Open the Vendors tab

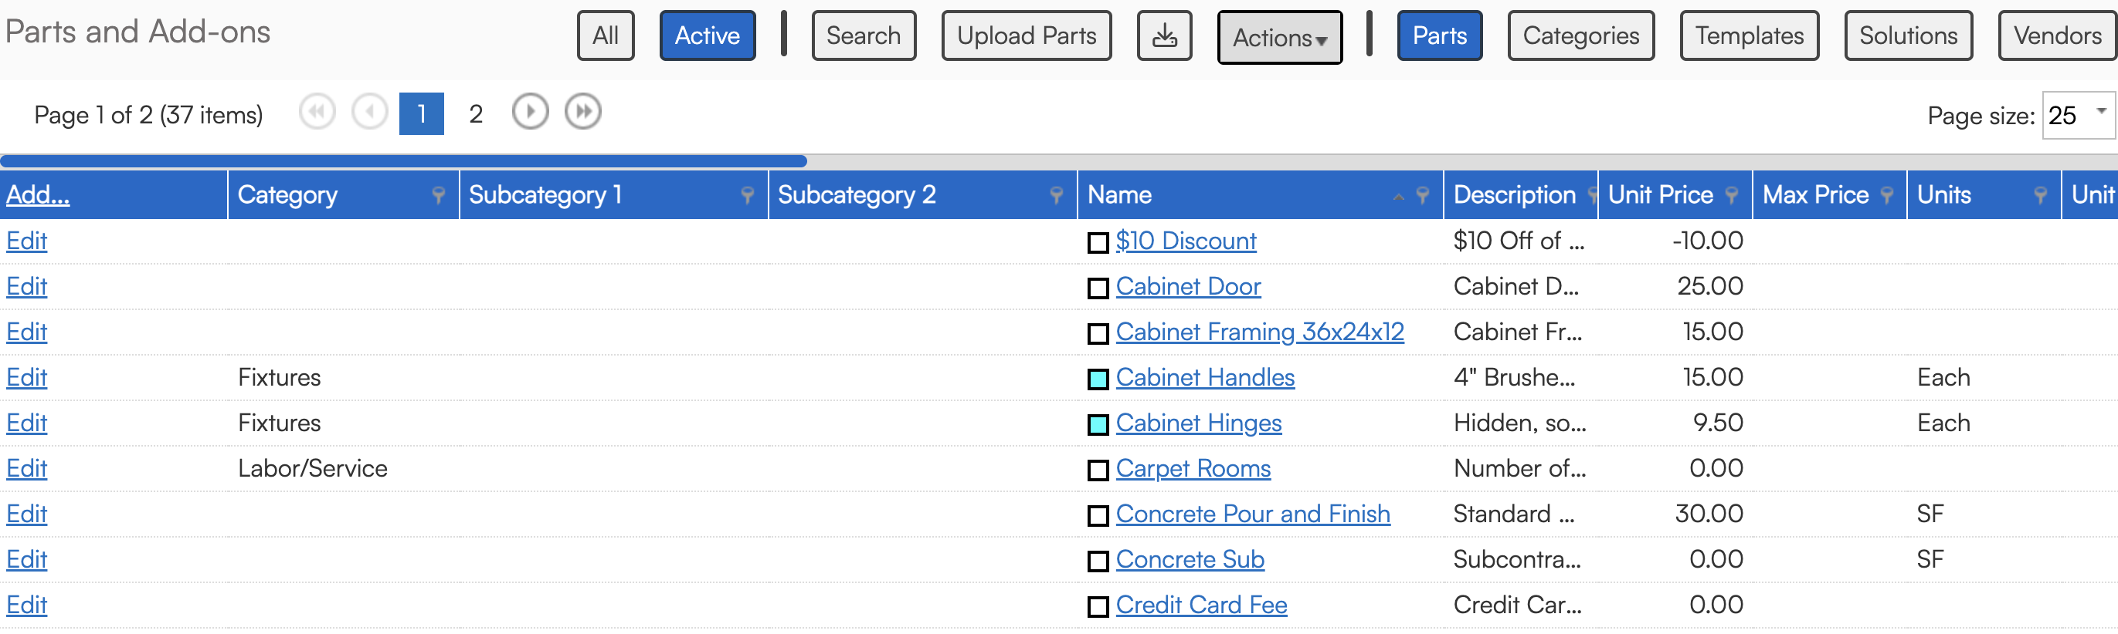[2057, 35]
